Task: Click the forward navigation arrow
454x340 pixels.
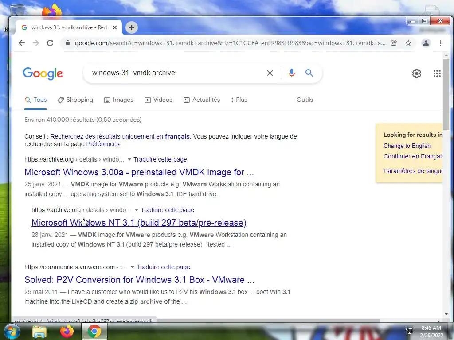Action: coord(36,43)
